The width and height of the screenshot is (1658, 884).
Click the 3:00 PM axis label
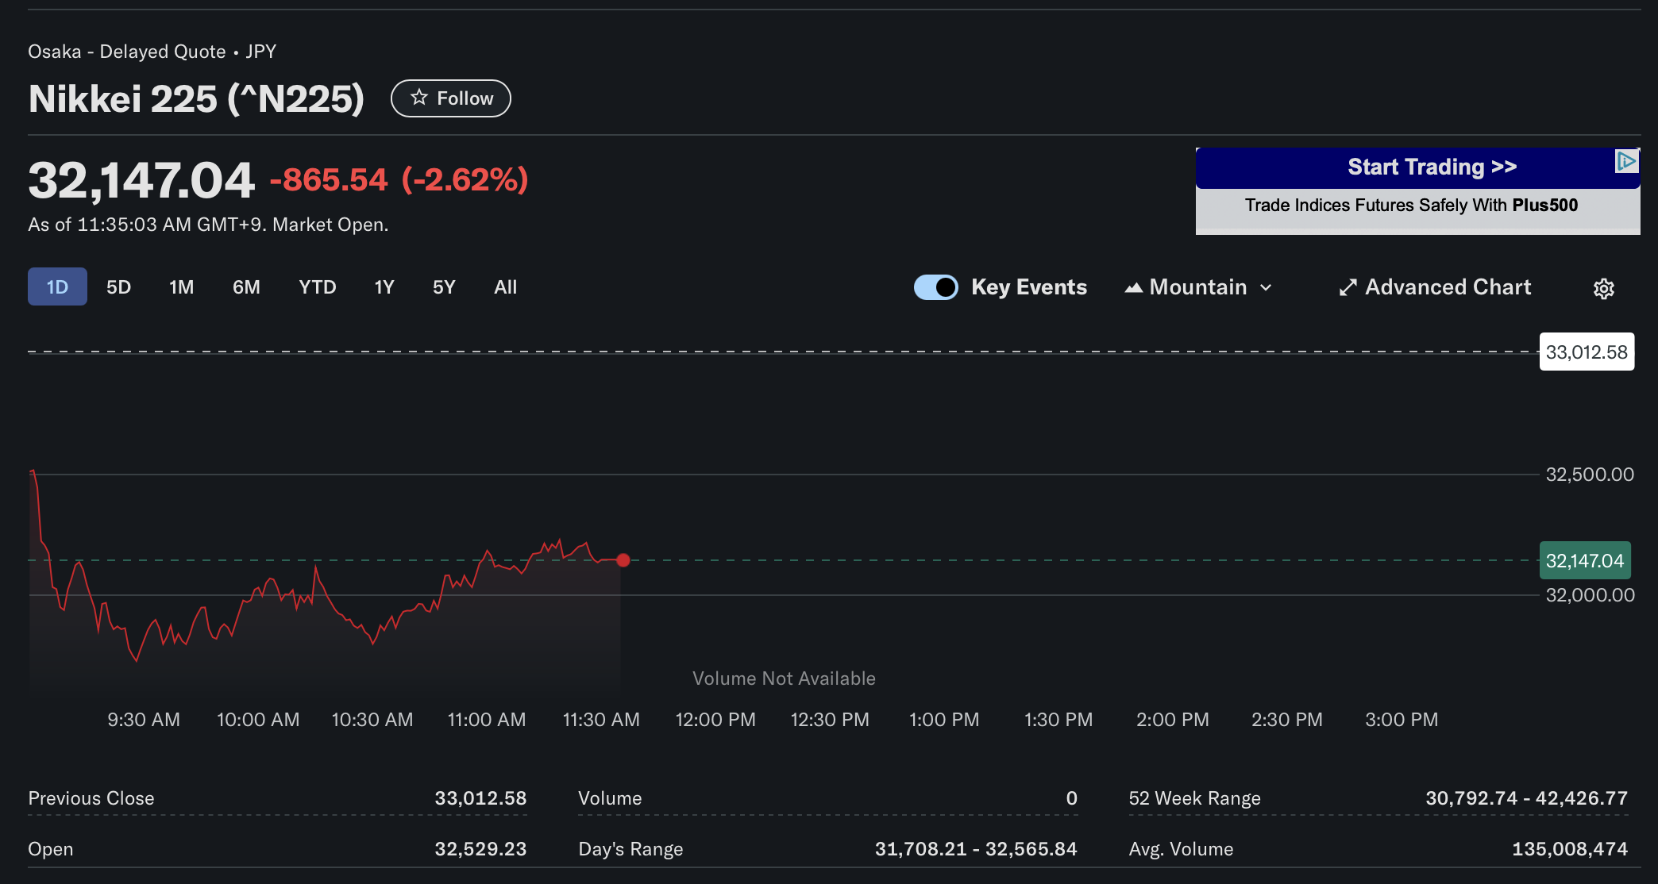[x=1402, y=720]
